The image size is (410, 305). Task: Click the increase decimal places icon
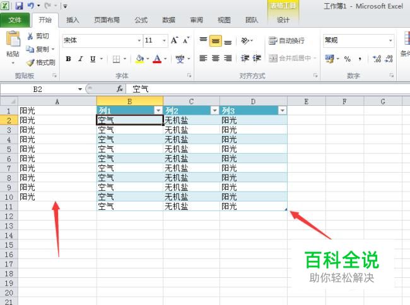click(x=377, y=59)
